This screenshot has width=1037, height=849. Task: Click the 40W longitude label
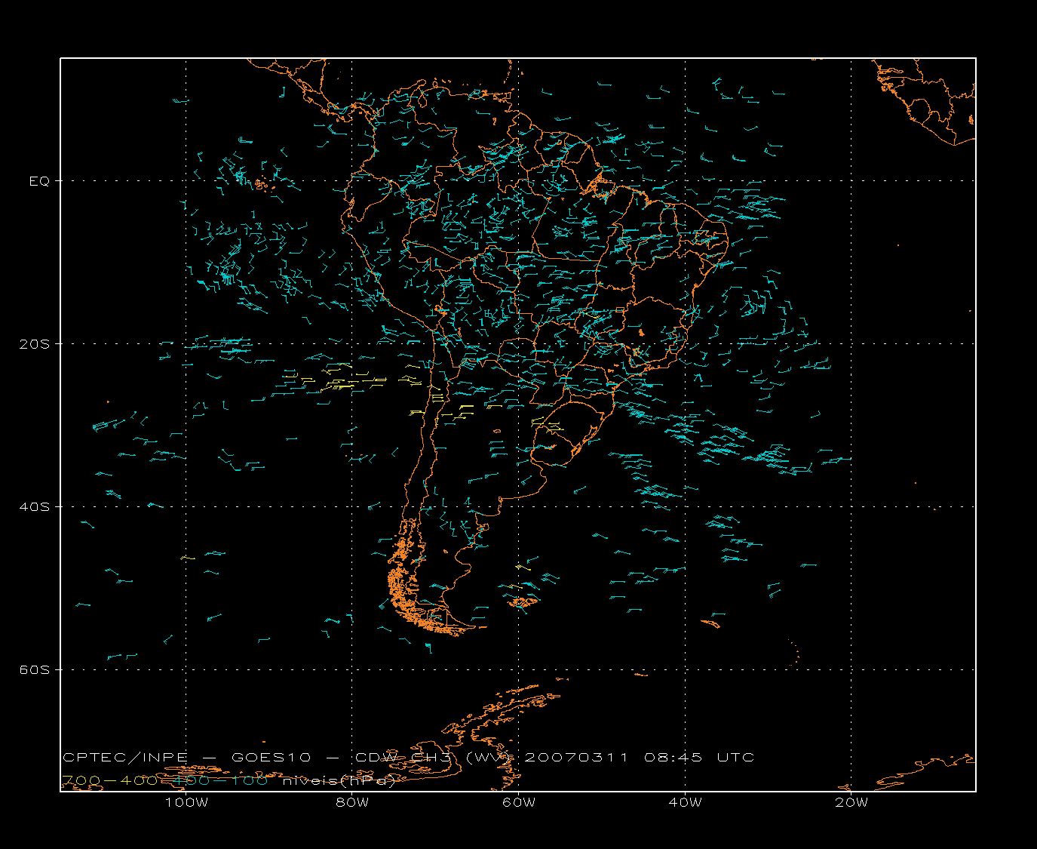click(685, 803)
